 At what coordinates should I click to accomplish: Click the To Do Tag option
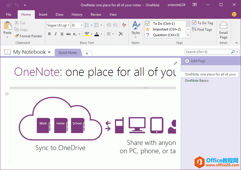pyautogui.click(x=202, y=23)
